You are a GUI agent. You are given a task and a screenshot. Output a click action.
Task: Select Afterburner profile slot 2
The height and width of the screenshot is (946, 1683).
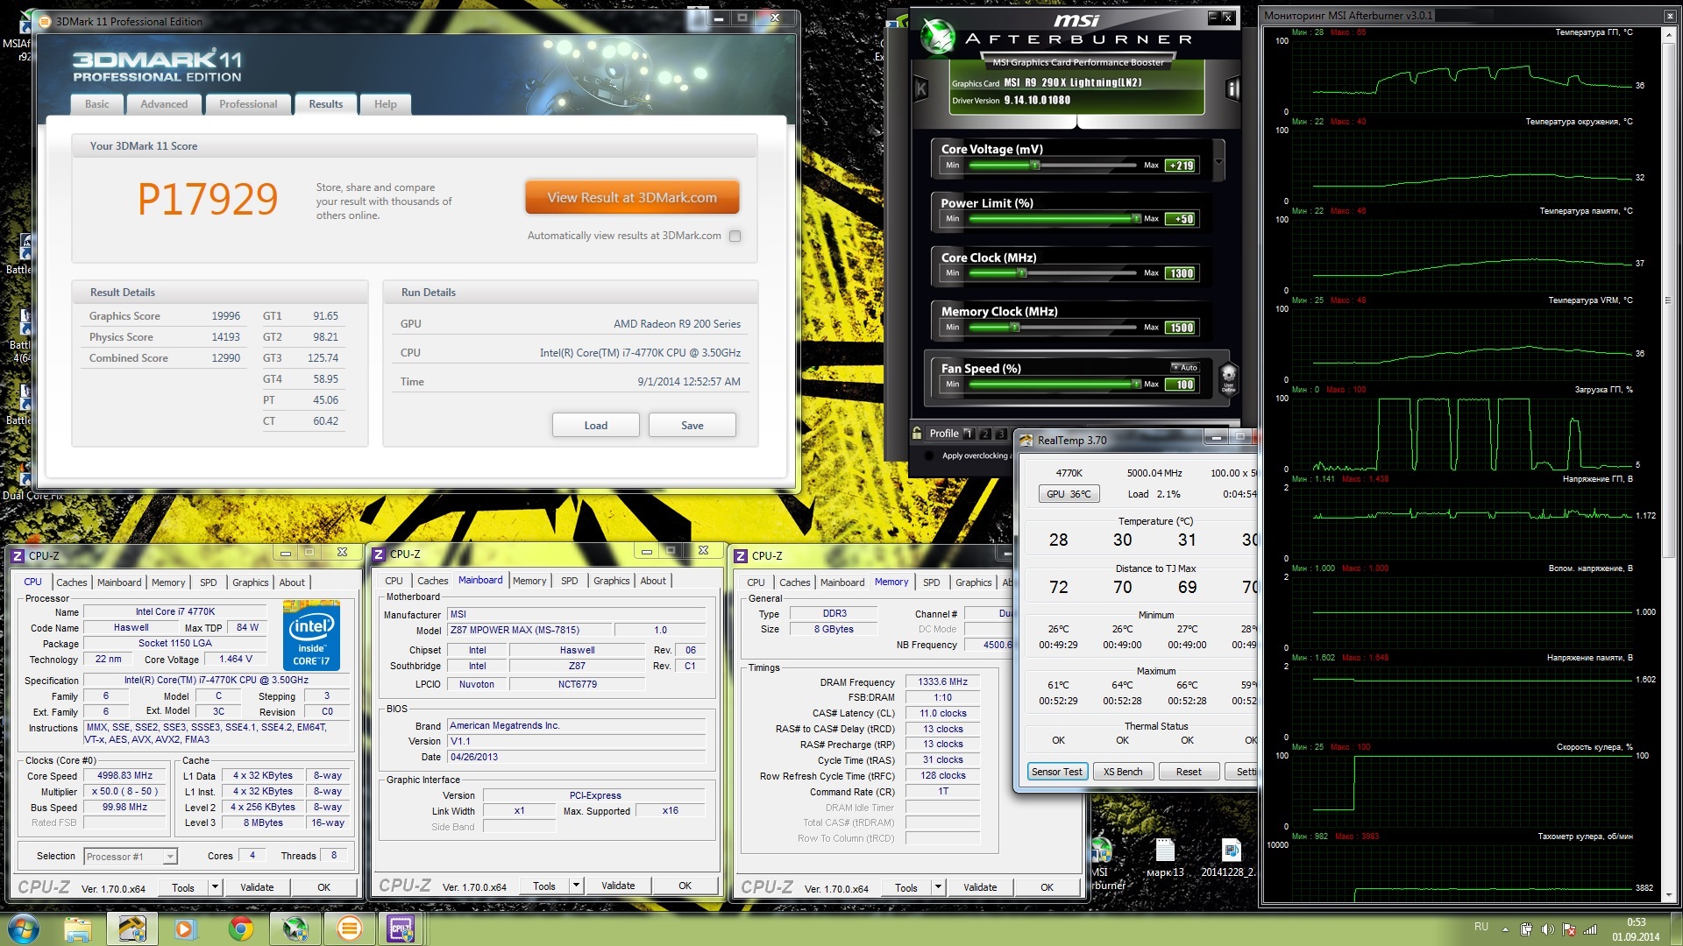click(985, 434)
